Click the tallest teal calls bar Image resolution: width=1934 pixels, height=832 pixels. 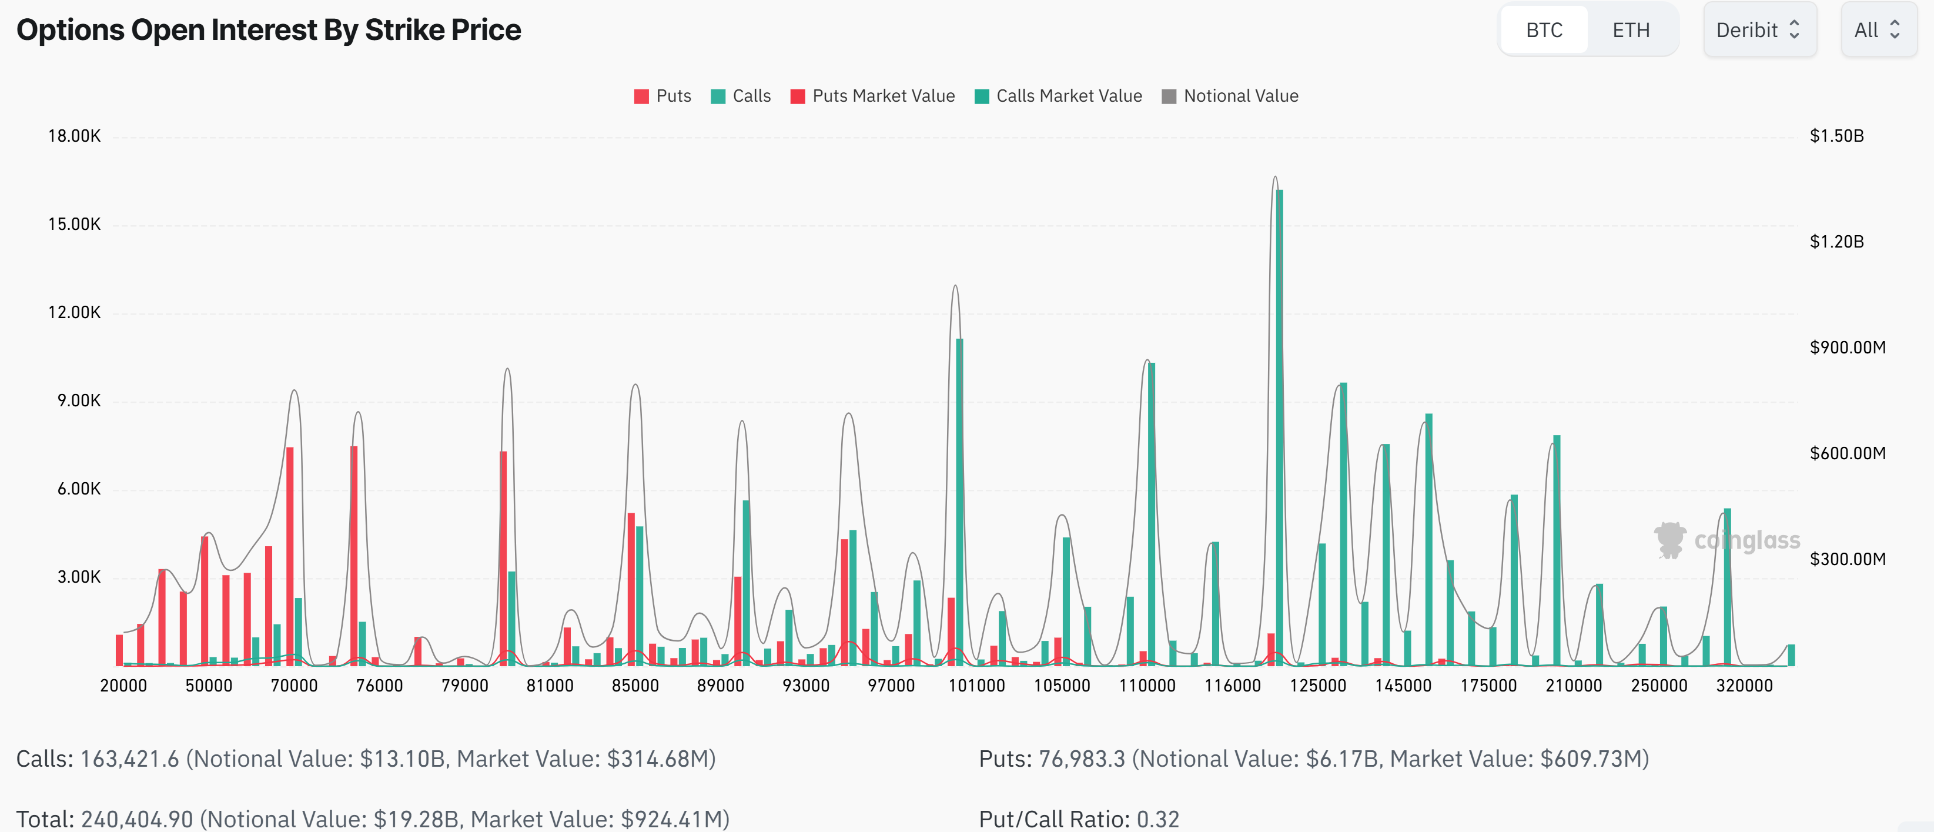(x=1279, y=428)
